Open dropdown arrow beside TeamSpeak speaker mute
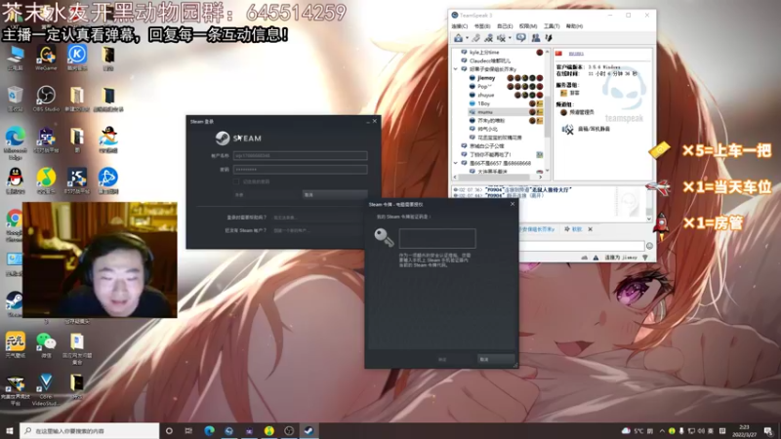 tap(510, 38)
